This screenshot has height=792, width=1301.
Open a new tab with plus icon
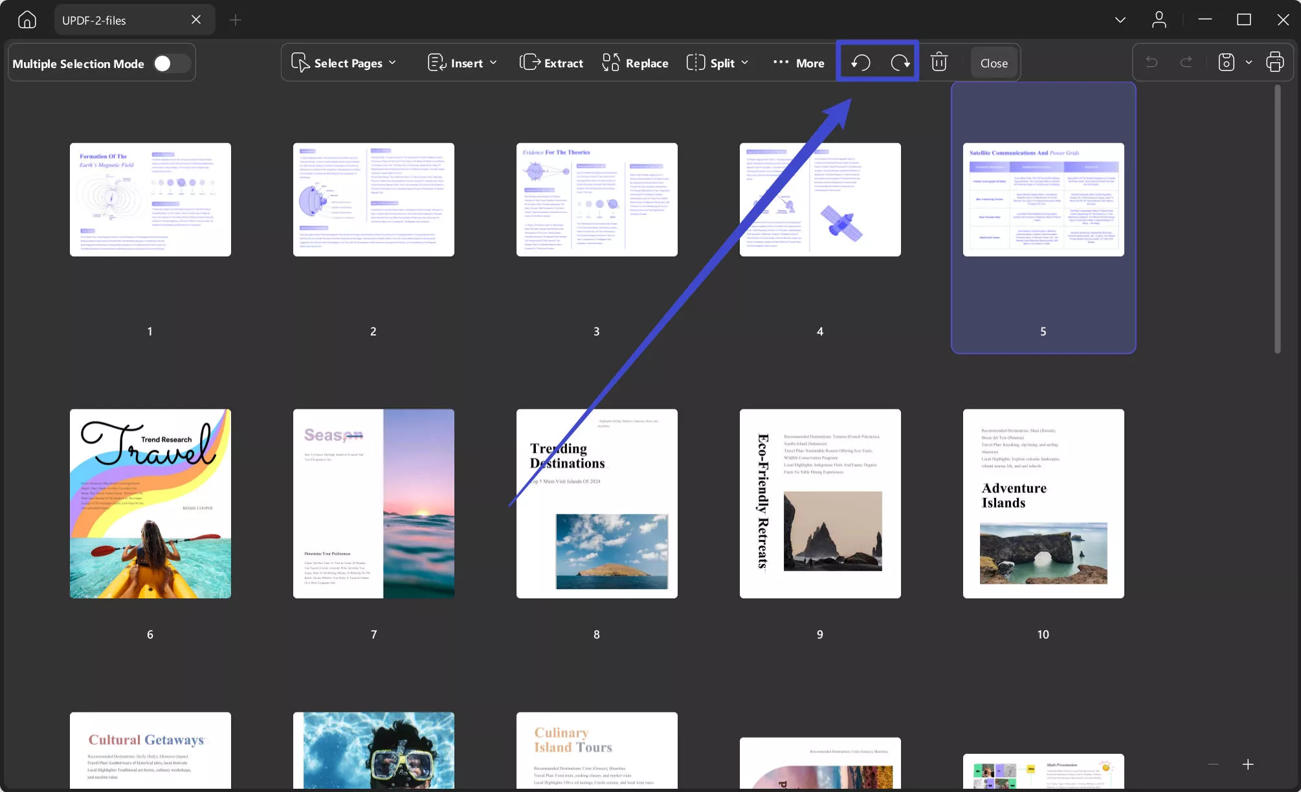(x=236, y=20)
